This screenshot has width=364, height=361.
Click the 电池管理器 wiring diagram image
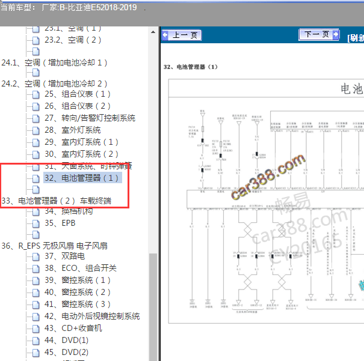266,201
